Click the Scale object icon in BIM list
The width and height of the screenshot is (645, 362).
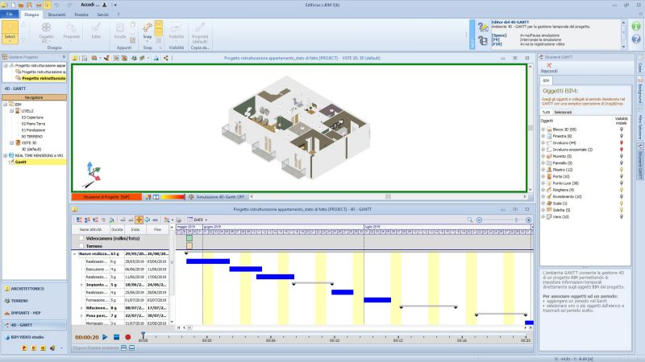tap(549, 204)
